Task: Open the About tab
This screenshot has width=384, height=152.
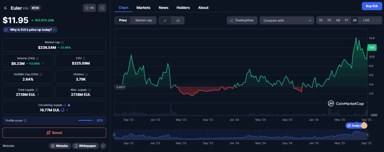Action: (x=203, y=7)
